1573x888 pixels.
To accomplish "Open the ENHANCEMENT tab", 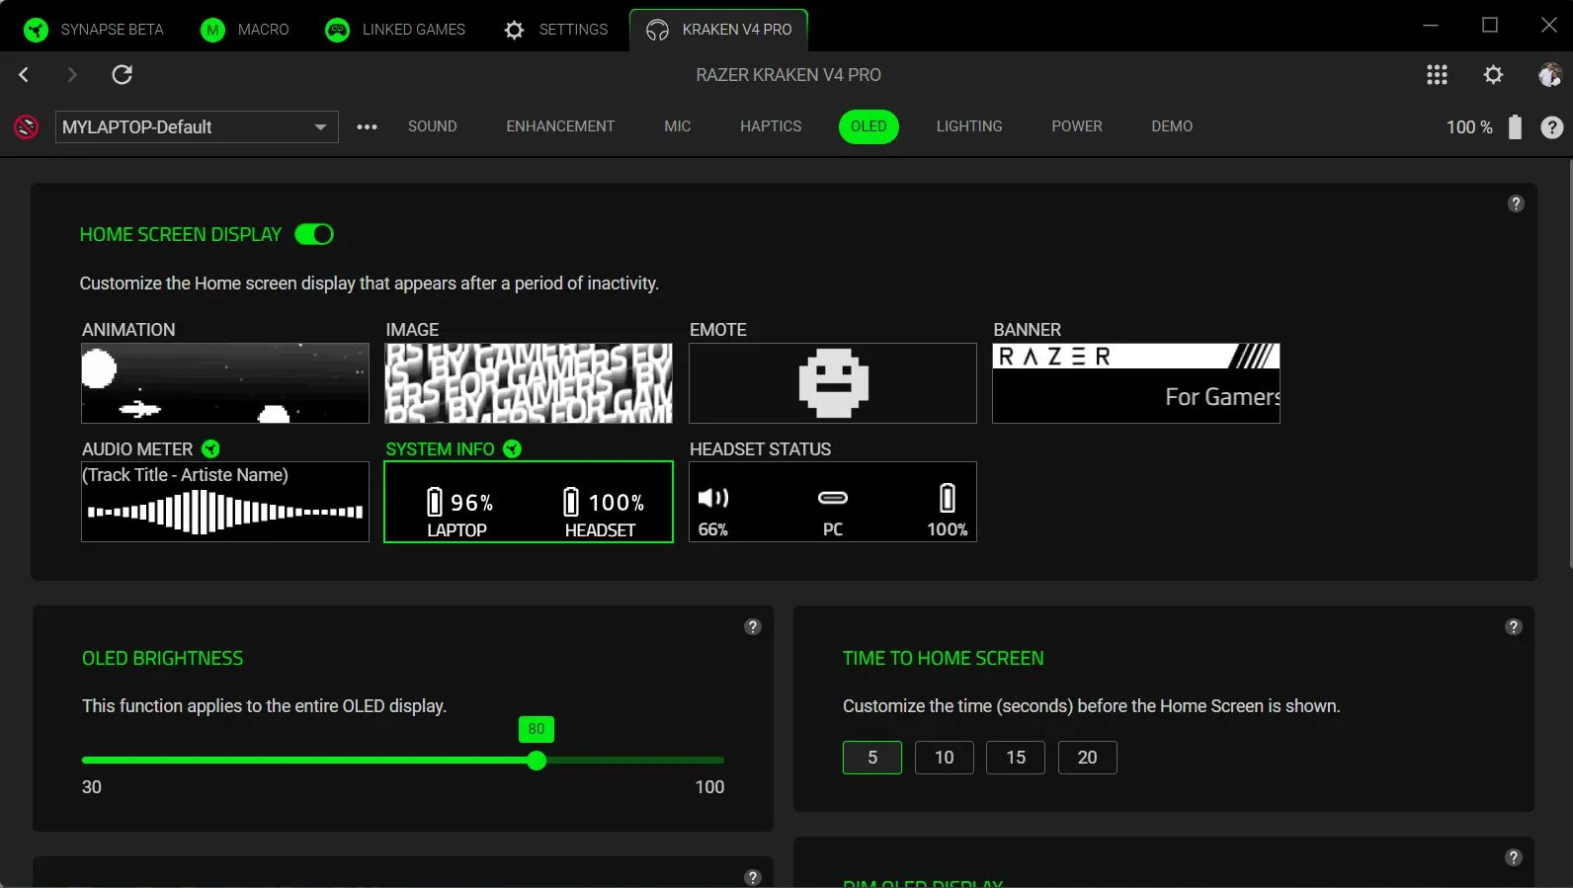I will tap(560, 126).
